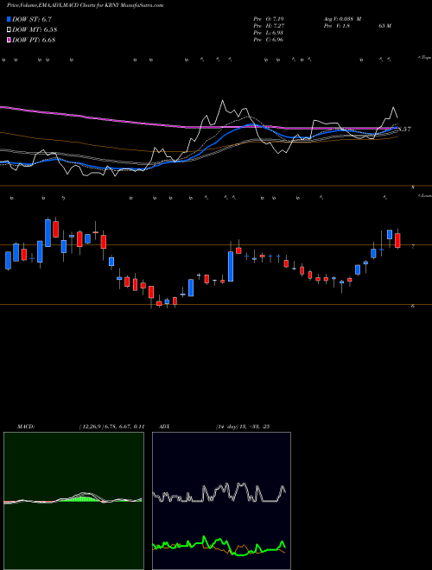
Task: Select the 'DOW PT: 6.68' legend label
Action: pos(34,40)
